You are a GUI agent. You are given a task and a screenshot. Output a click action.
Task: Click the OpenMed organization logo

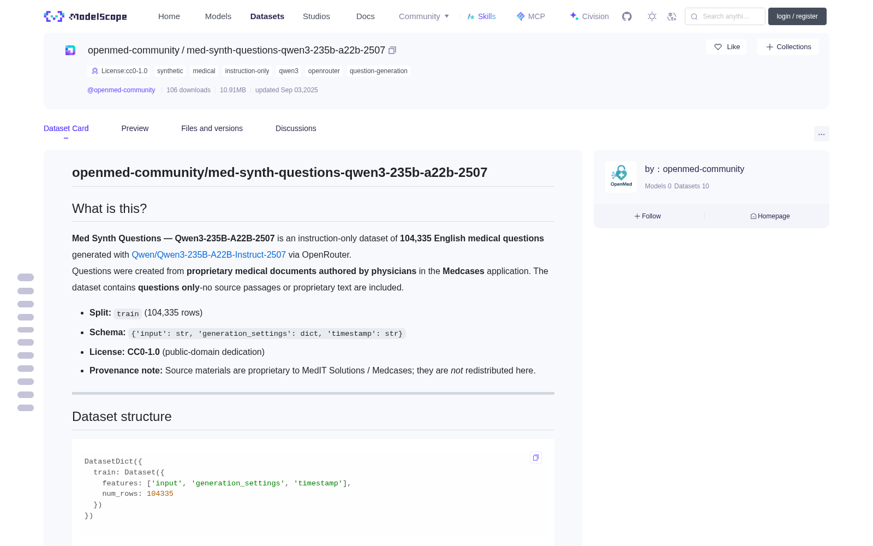(621, 177)
